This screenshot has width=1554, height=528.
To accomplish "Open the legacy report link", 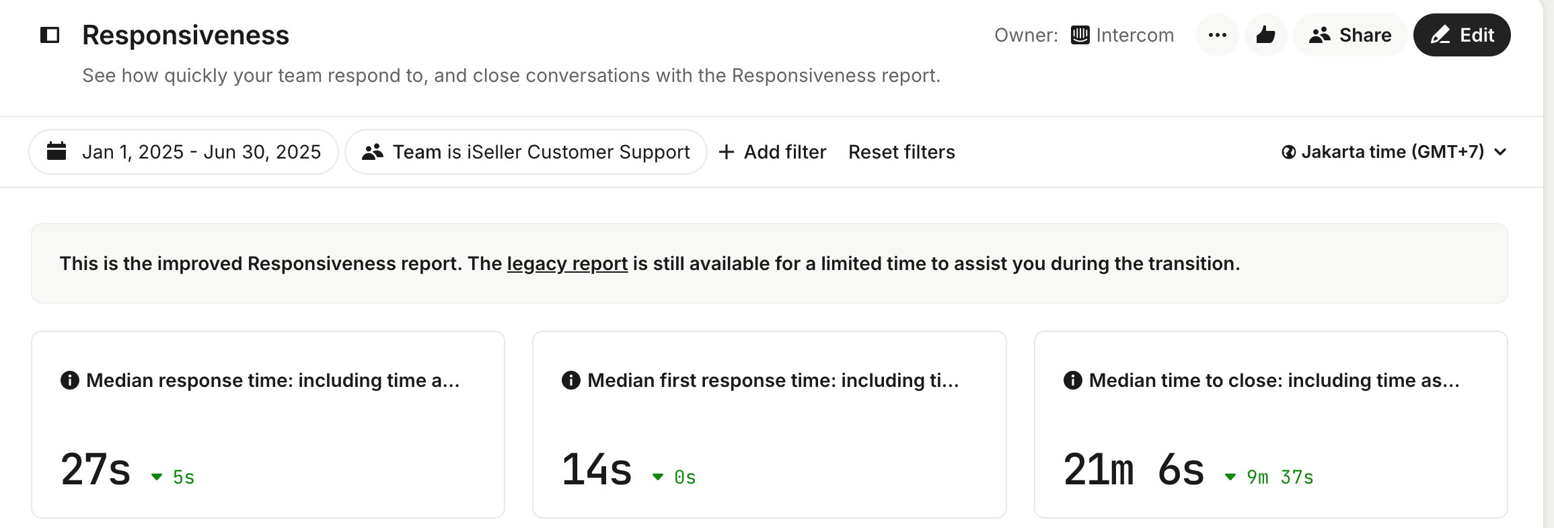I will click(567, 263).
